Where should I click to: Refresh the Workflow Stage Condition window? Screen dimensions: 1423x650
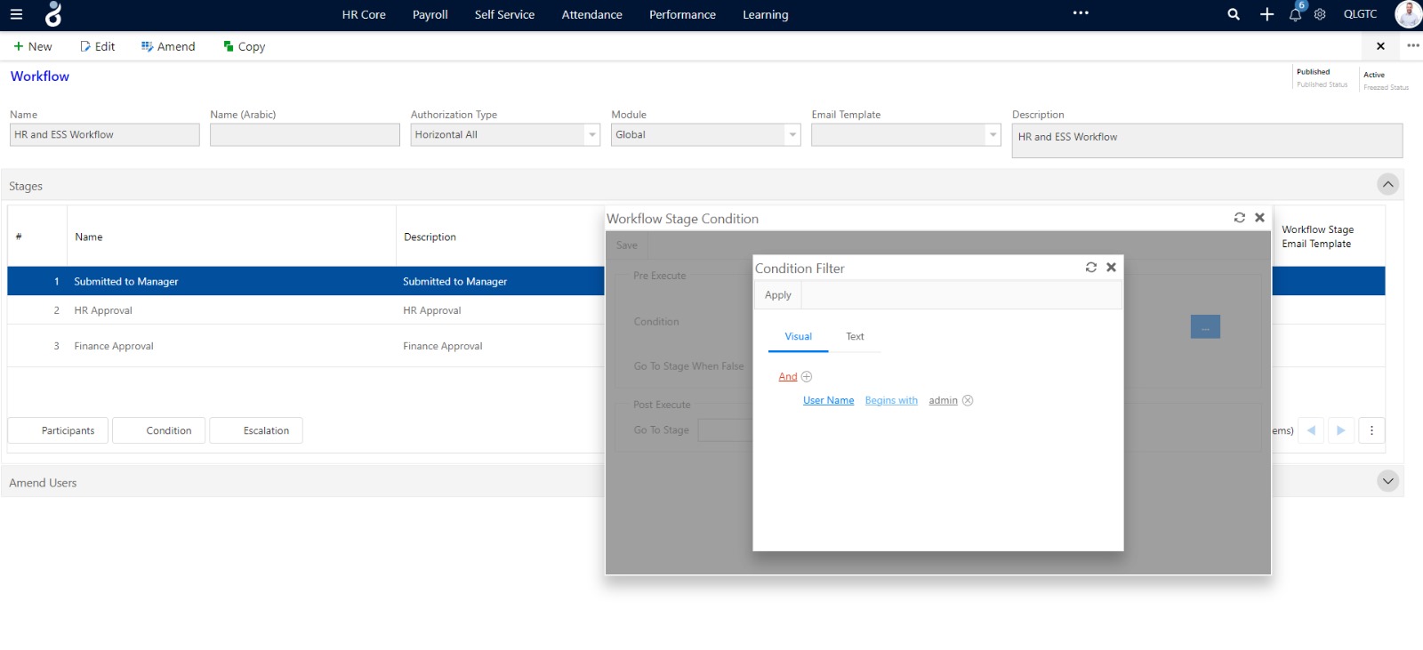point(1240,218)
